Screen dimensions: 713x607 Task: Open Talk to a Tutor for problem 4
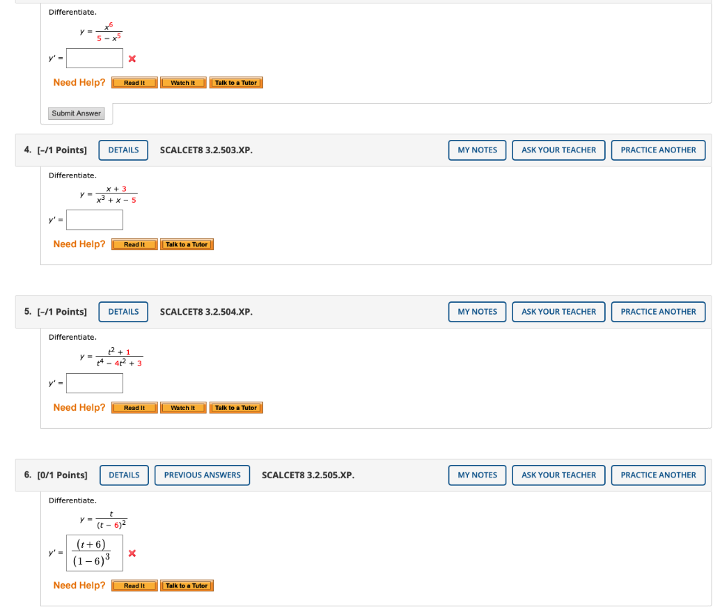tap(187, 244)
